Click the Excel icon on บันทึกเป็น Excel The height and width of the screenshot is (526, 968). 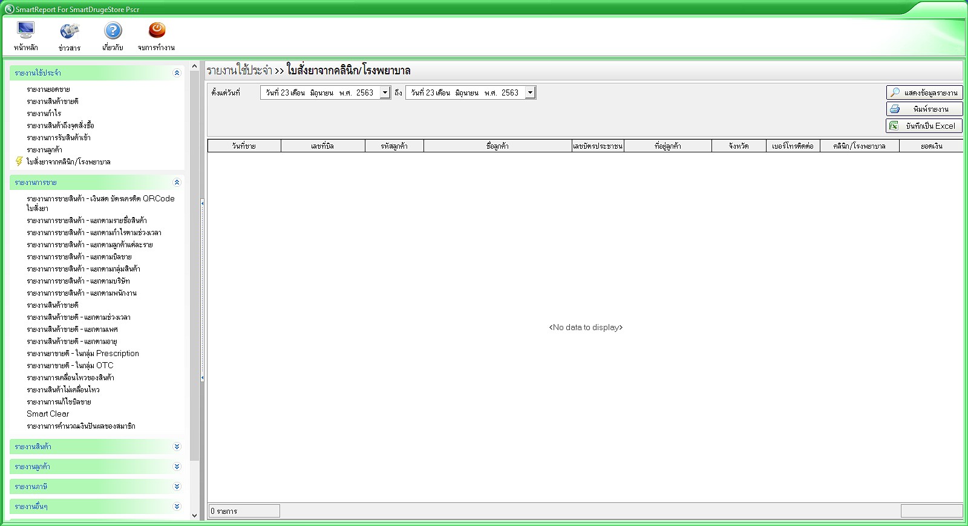coord(894,126)
